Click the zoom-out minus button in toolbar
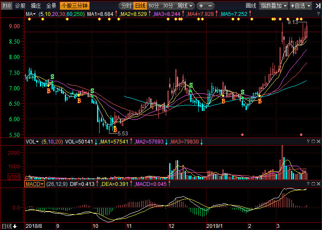This screenshot has height=230, width=322. tap(210, 6)
